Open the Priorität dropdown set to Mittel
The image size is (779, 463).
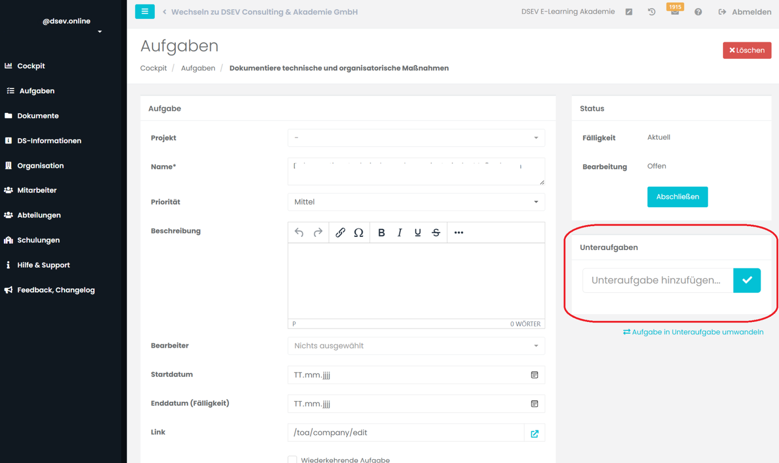(x=416, y=202)
